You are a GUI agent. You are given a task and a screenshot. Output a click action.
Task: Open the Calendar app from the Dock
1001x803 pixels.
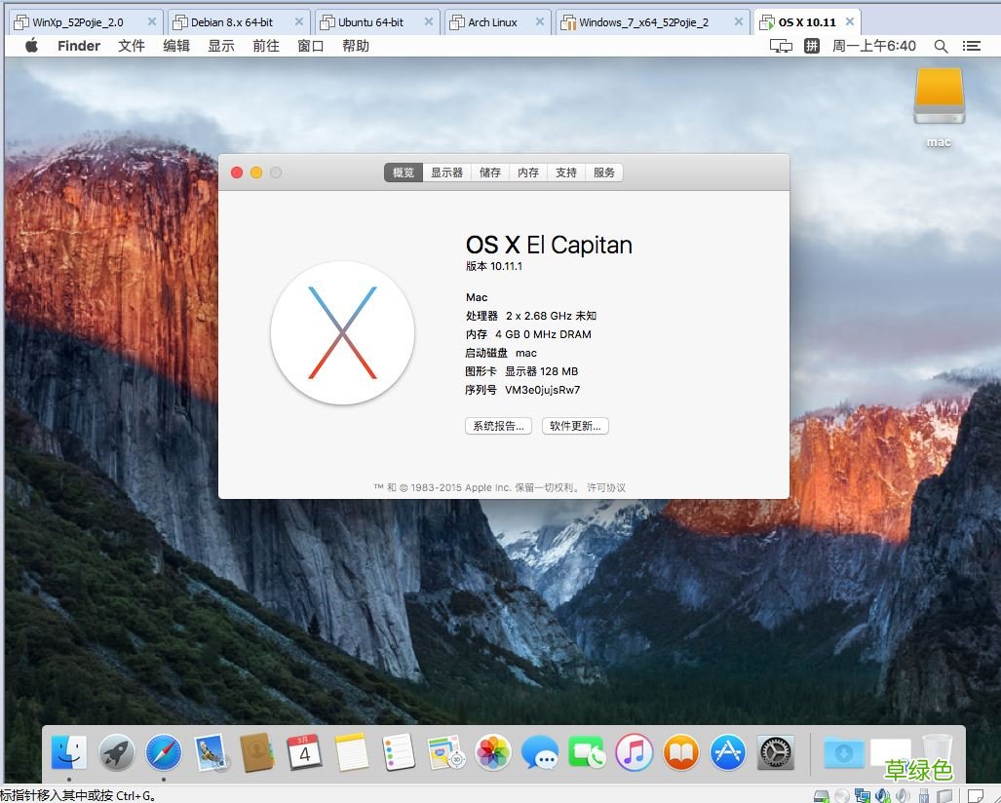(x=304, y=752)
